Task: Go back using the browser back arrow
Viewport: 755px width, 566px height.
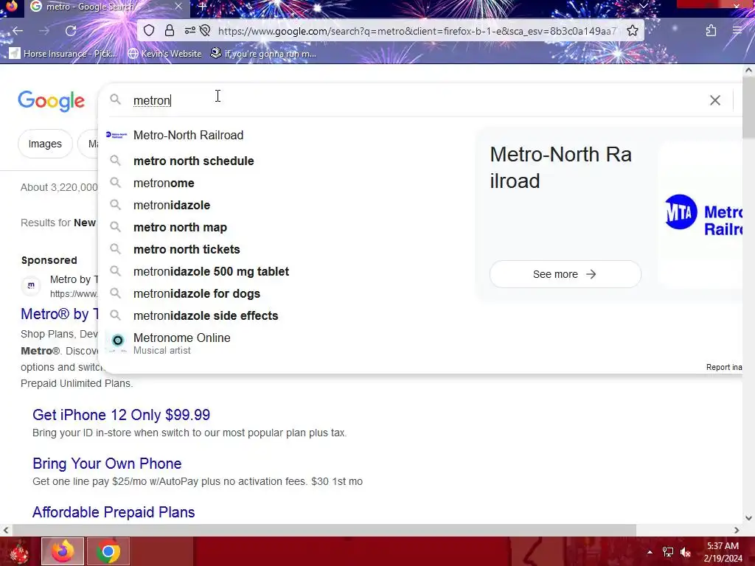Action: (18, 31)
